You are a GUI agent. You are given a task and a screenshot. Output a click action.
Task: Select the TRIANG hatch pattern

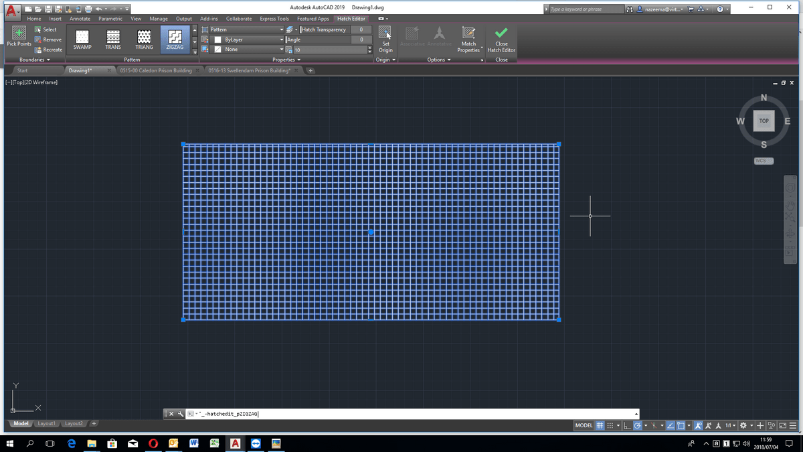(143, 39)
